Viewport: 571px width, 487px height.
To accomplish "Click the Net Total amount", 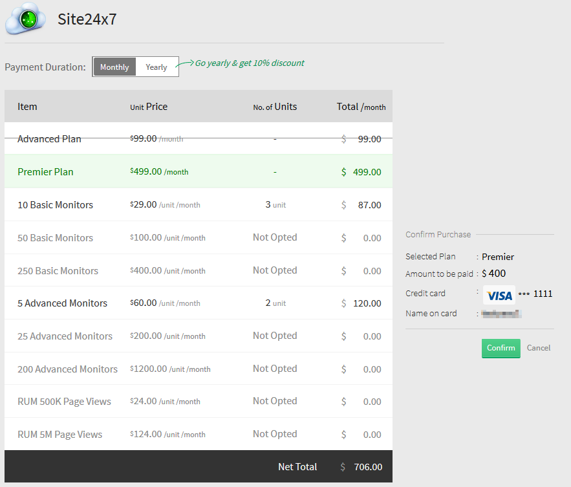I will click(367, 467).
